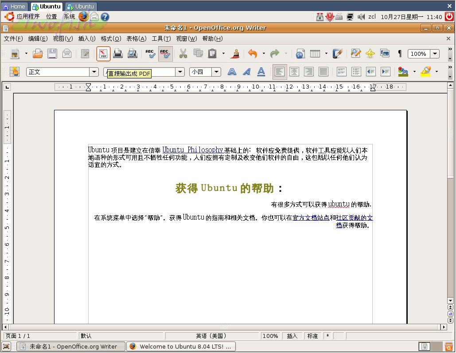Open the 视图(V) menu
456x353 pixels.
(63, 39)
